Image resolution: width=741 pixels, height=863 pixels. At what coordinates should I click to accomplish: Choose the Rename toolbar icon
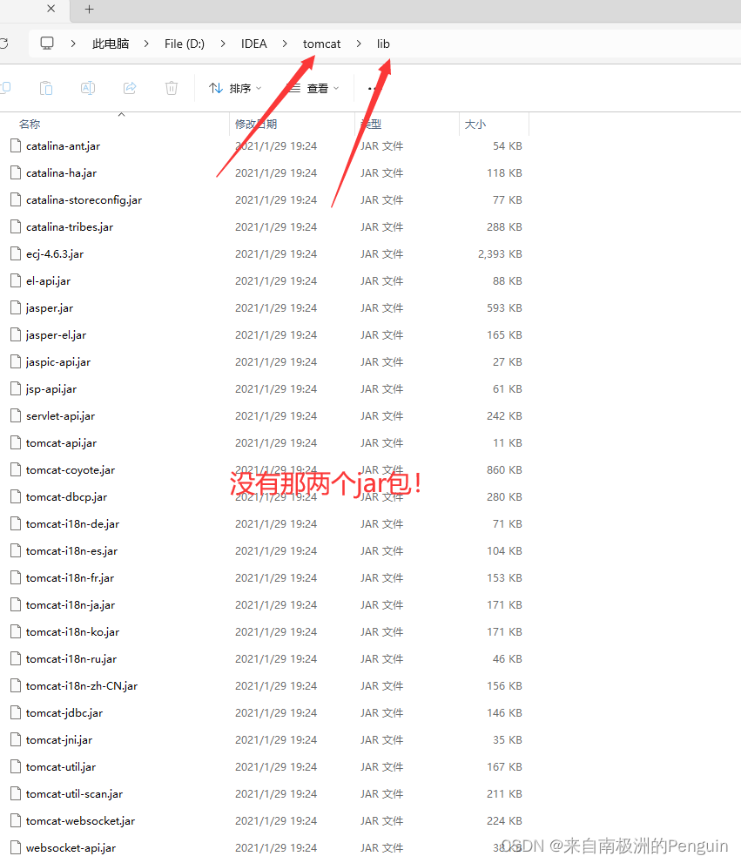(88, 88)
